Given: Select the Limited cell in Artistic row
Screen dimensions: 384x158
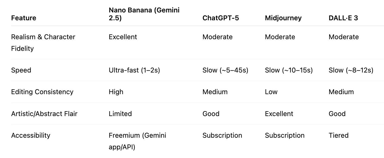Looking at the screenshot, I should click(120, 114).
